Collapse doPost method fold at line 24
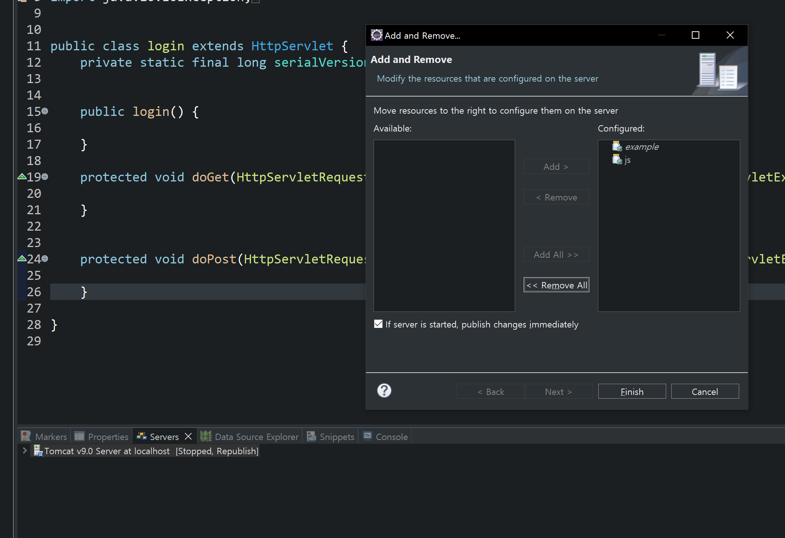785x538 pixels. click(x=45, y=259)
